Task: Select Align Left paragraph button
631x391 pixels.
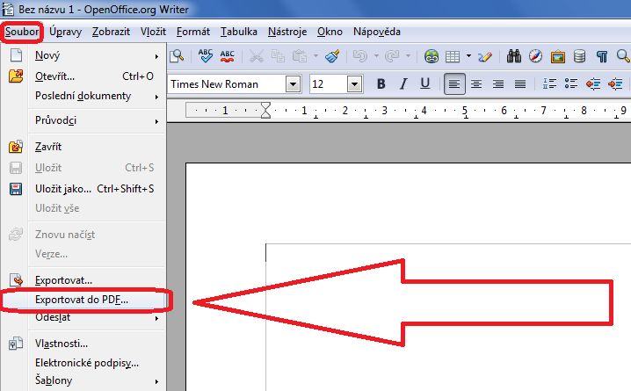Action: coord(454,84)
